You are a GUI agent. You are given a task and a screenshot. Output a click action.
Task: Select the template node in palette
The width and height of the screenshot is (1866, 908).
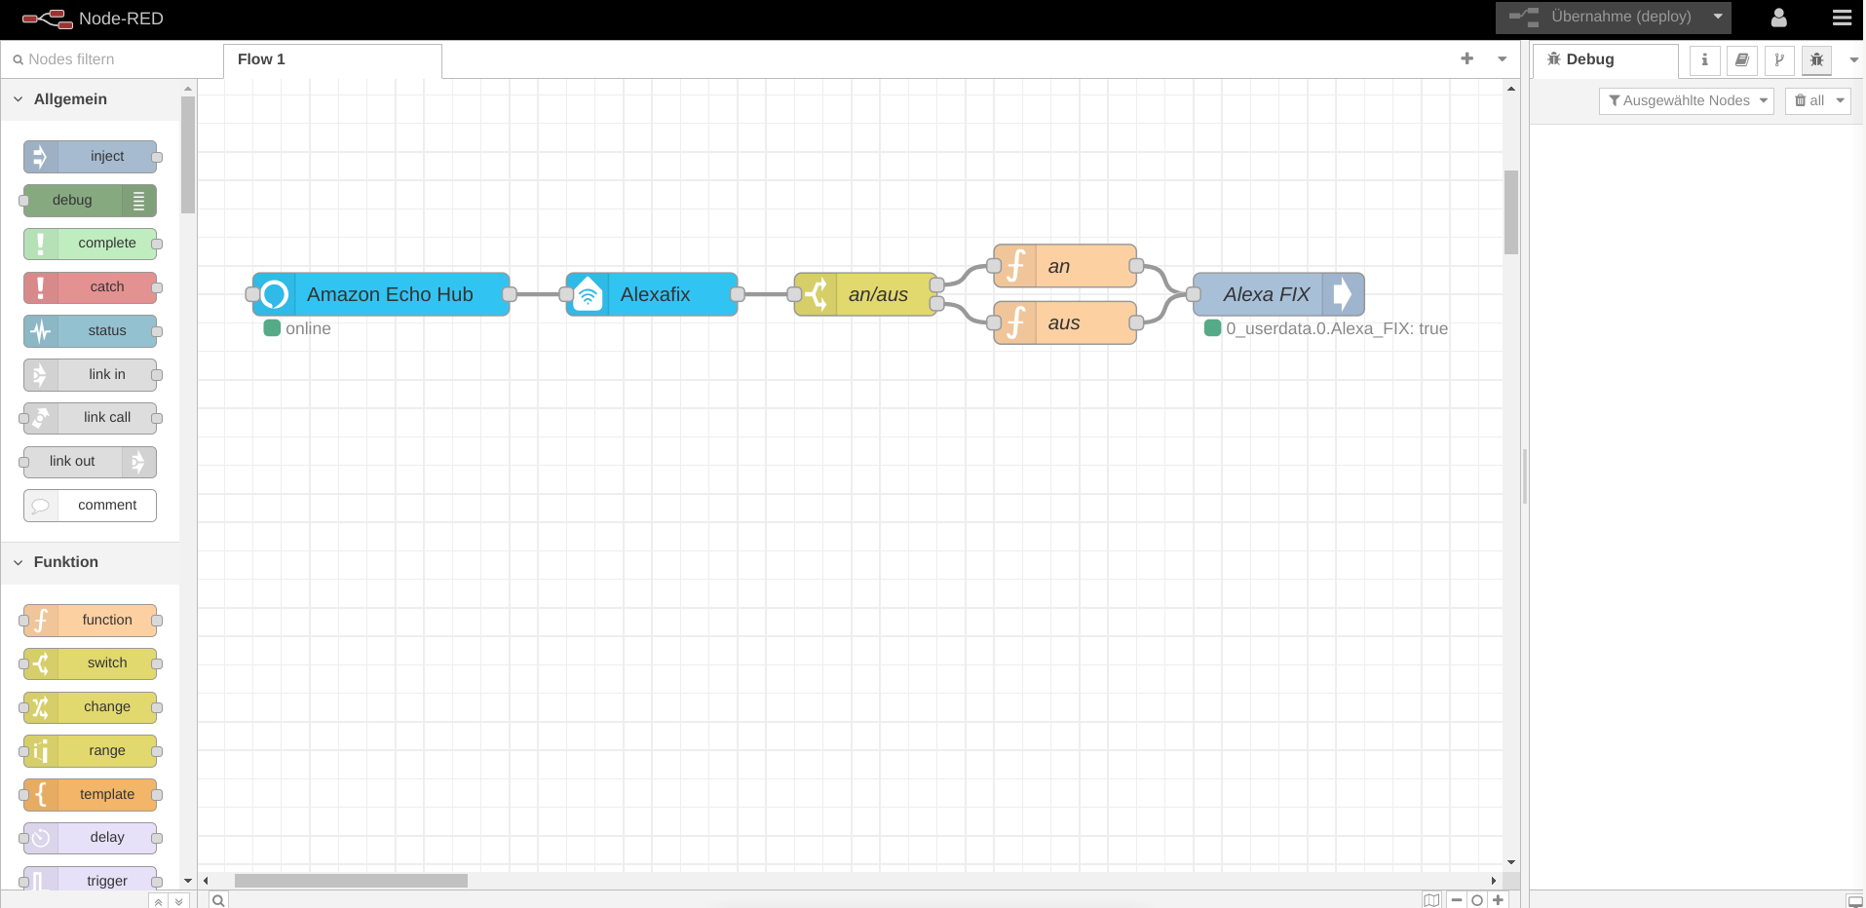click(x=90, y=795)
